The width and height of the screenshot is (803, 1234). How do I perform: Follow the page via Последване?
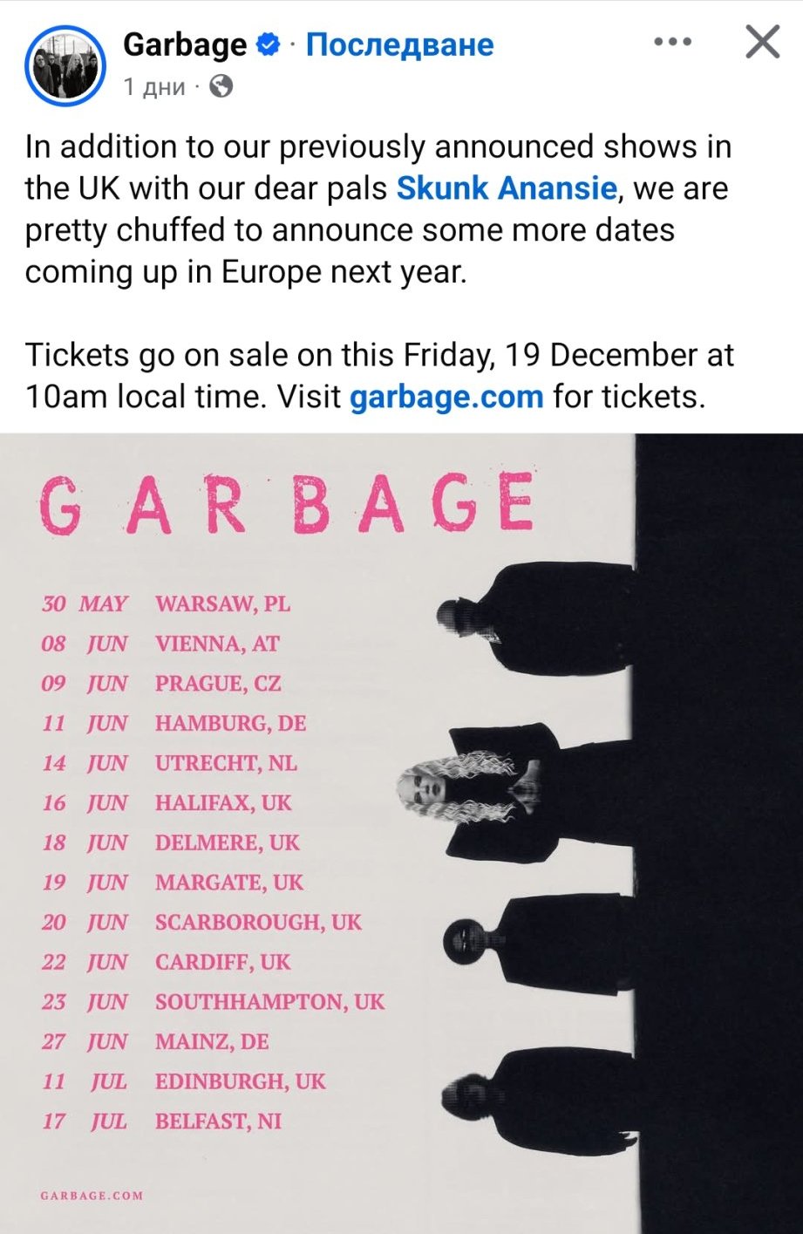click(399, 44)
